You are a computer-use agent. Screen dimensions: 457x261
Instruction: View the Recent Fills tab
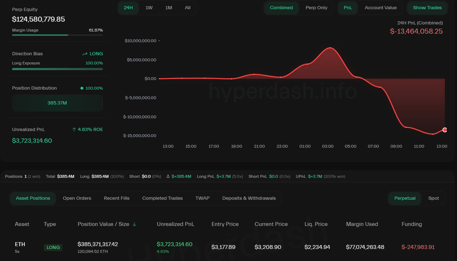[116, 198]
